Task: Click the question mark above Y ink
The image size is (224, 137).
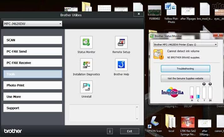Action: [x=204, y=84]
